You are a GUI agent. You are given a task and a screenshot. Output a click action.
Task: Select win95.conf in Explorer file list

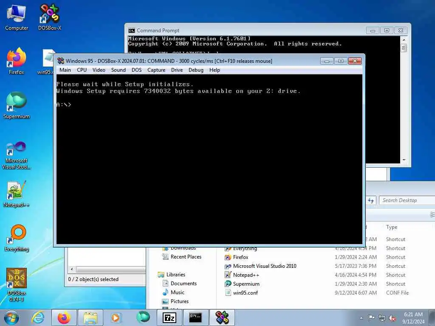click(241, 293)
